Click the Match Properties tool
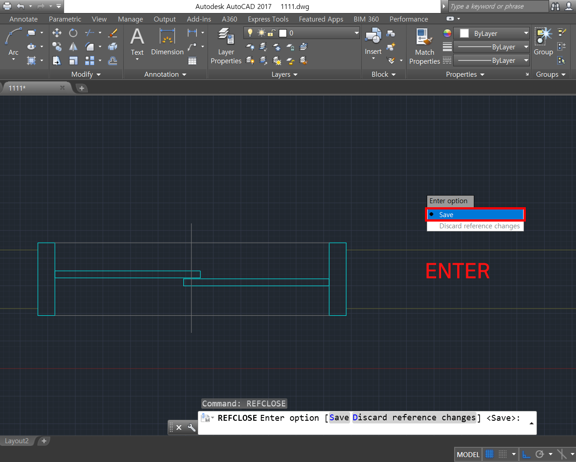Viewport: 576px width, 462px height. 424,46
